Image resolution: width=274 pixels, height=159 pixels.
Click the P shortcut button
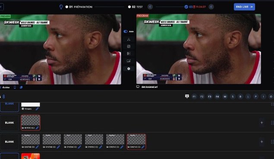pyautogui.click(x=255, y=97)
